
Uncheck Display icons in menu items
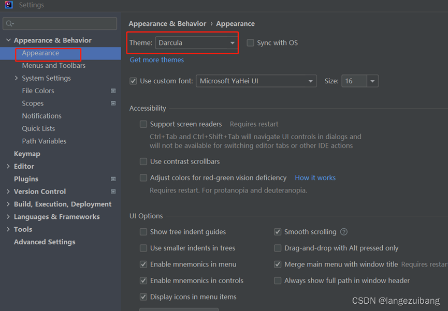click(x=143, y=297)
